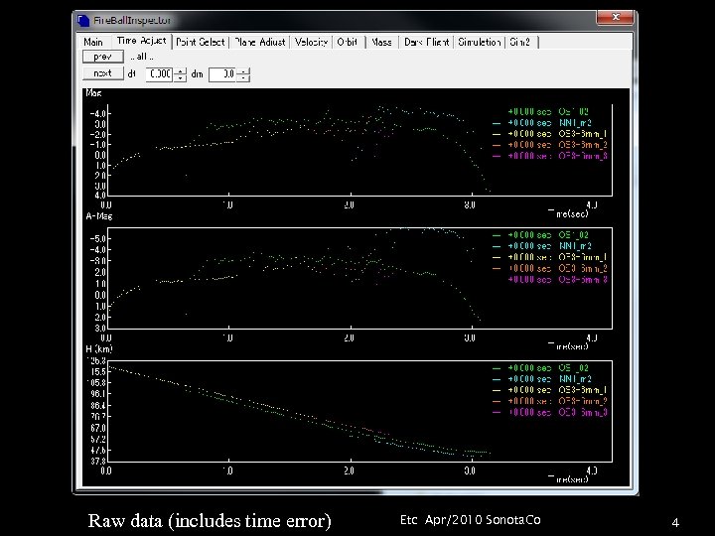This screenshot has width=715, height=536.
Task: Open the Simulation tab
Action: (480, 42)
